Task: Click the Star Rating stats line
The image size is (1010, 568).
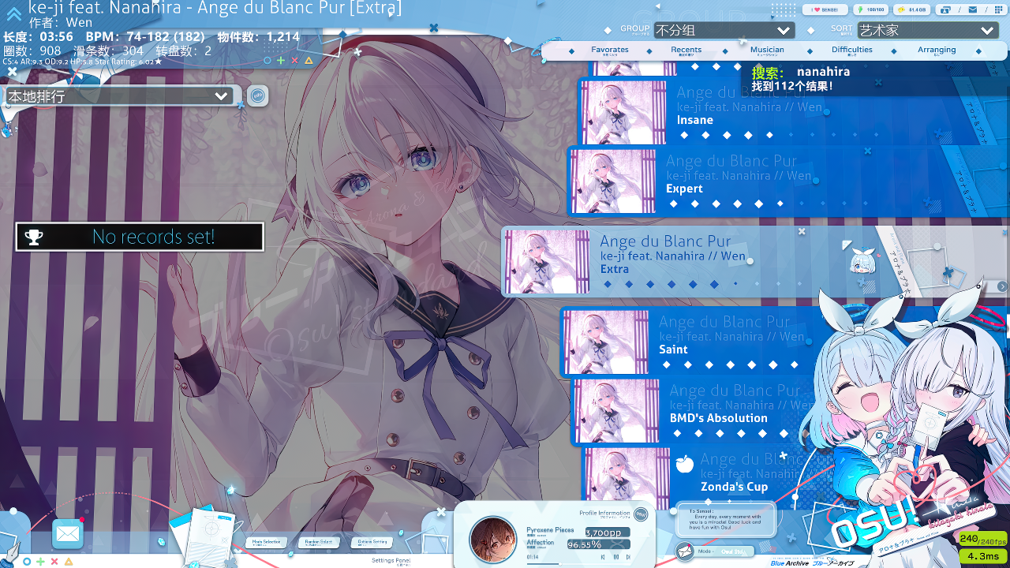Action: point(82,61)
